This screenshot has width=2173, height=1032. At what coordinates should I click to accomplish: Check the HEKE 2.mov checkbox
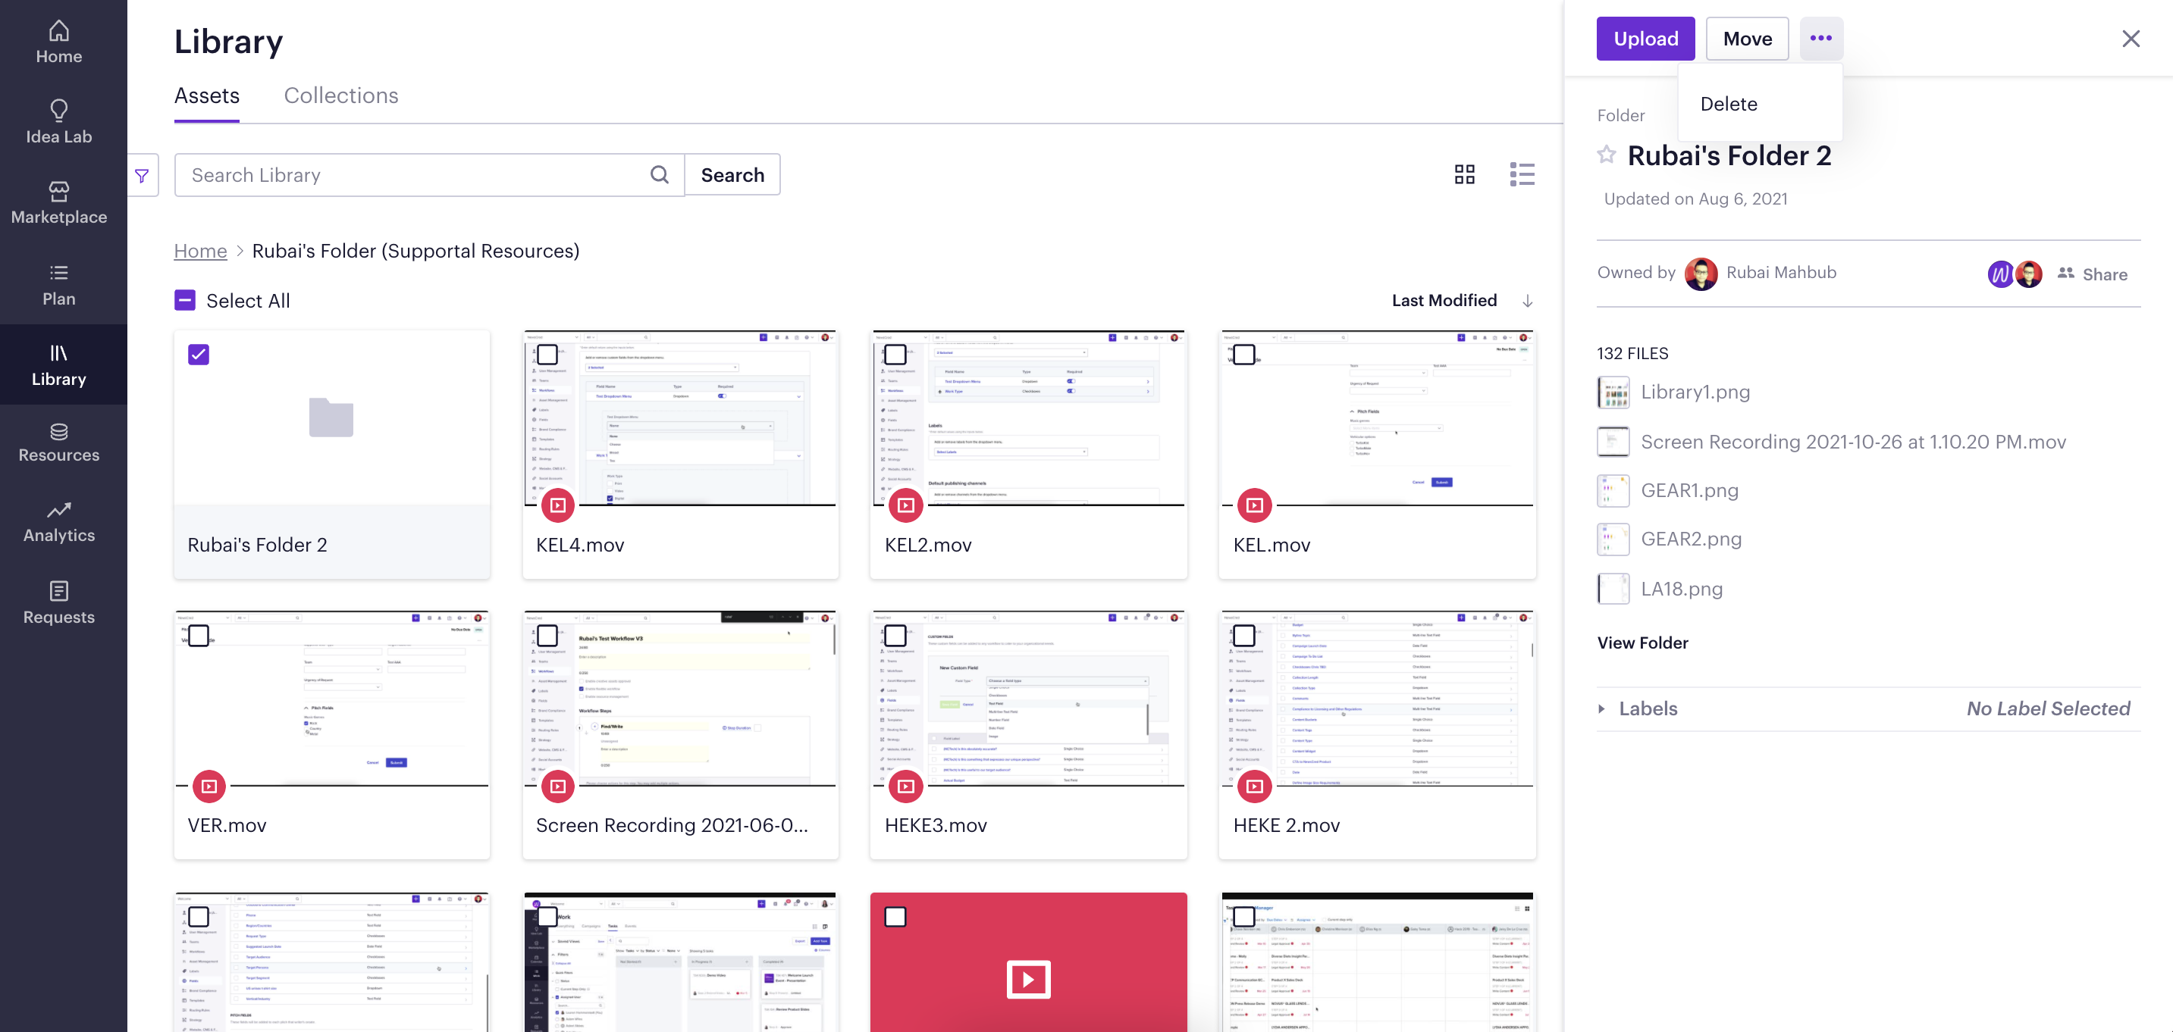(x=1244, y=635)
